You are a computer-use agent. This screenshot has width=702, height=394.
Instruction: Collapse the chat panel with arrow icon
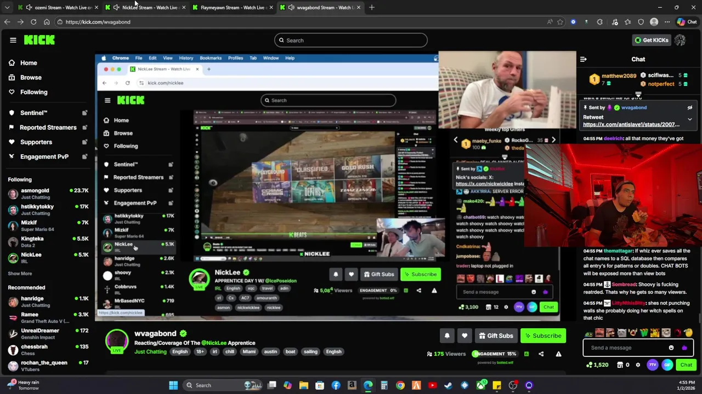tap(584, 59)
